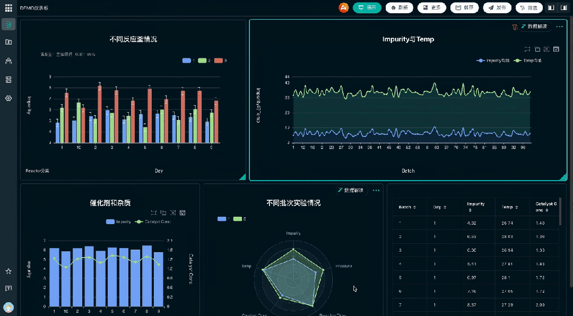Image resolution: width=573 pixels, height=316 pixels.
Task: Toggle the Impurity bar legend in 催化剂和杂质
Action: click(118, 221)
